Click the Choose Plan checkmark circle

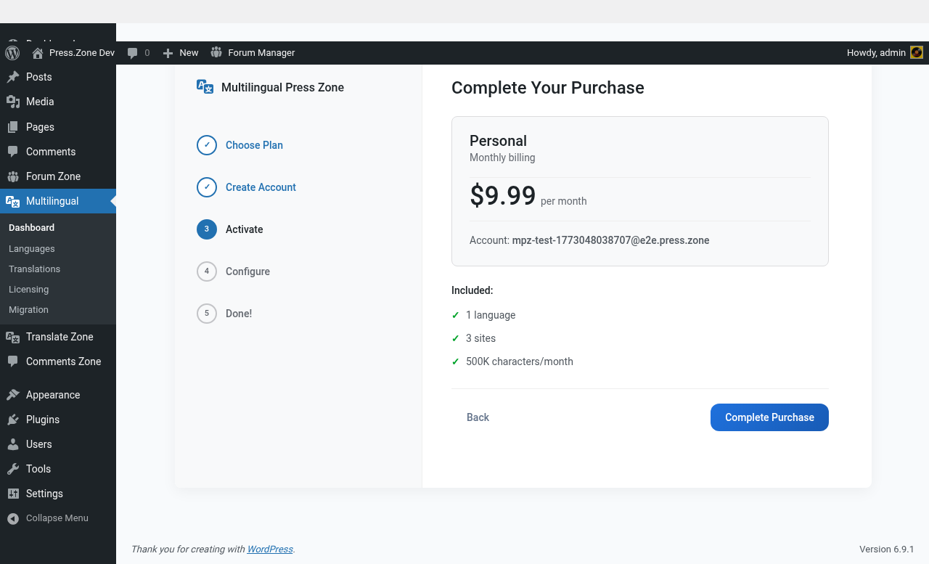[207, 145]
